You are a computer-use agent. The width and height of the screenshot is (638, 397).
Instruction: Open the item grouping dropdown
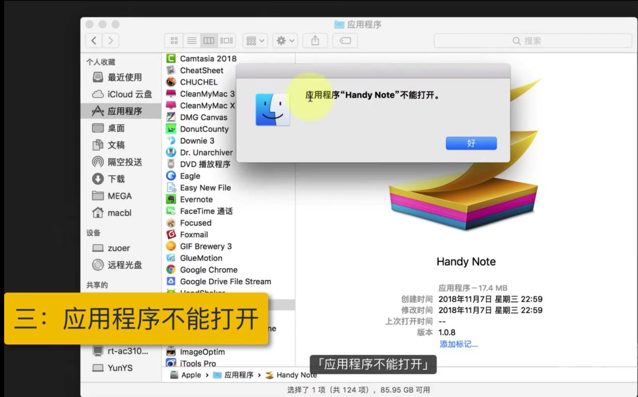click(x=254, y=40)
